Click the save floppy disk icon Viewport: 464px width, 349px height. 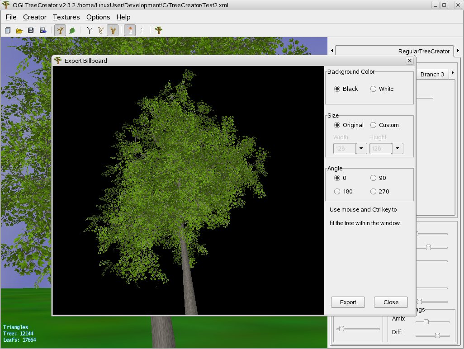click(x=31, y=30)
